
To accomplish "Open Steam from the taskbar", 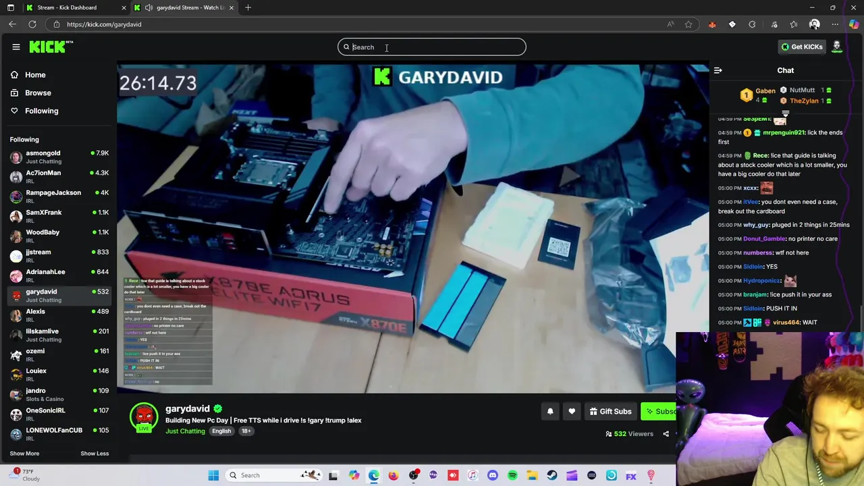I will click(552, 475).
